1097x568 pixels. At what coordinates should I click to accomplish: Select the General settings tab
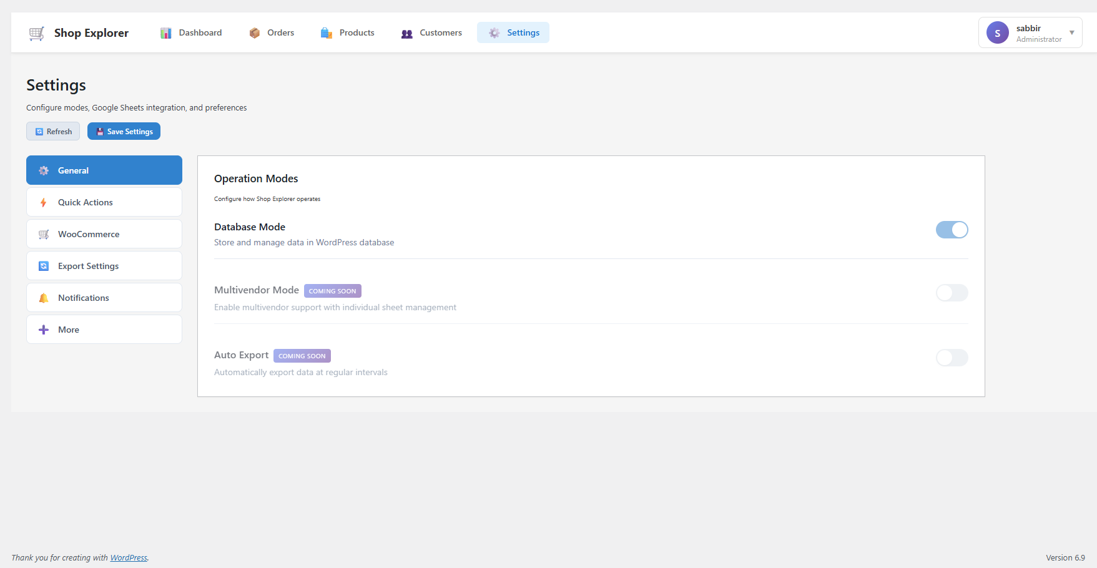[104, 170]
